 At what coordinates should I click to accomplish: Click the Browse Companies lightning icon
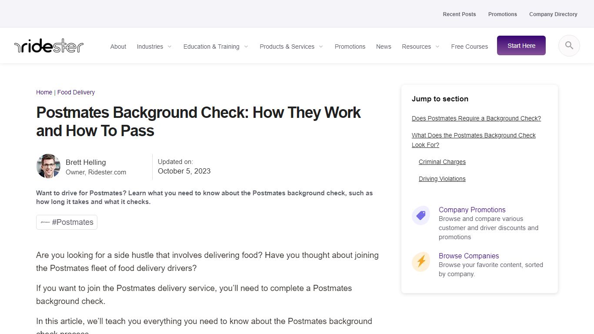(x=421, y=261)
